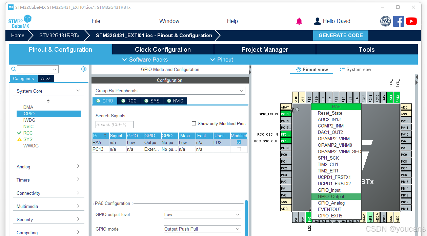Click the PC9 pin

pyautogui.click(x=406, y=155)
